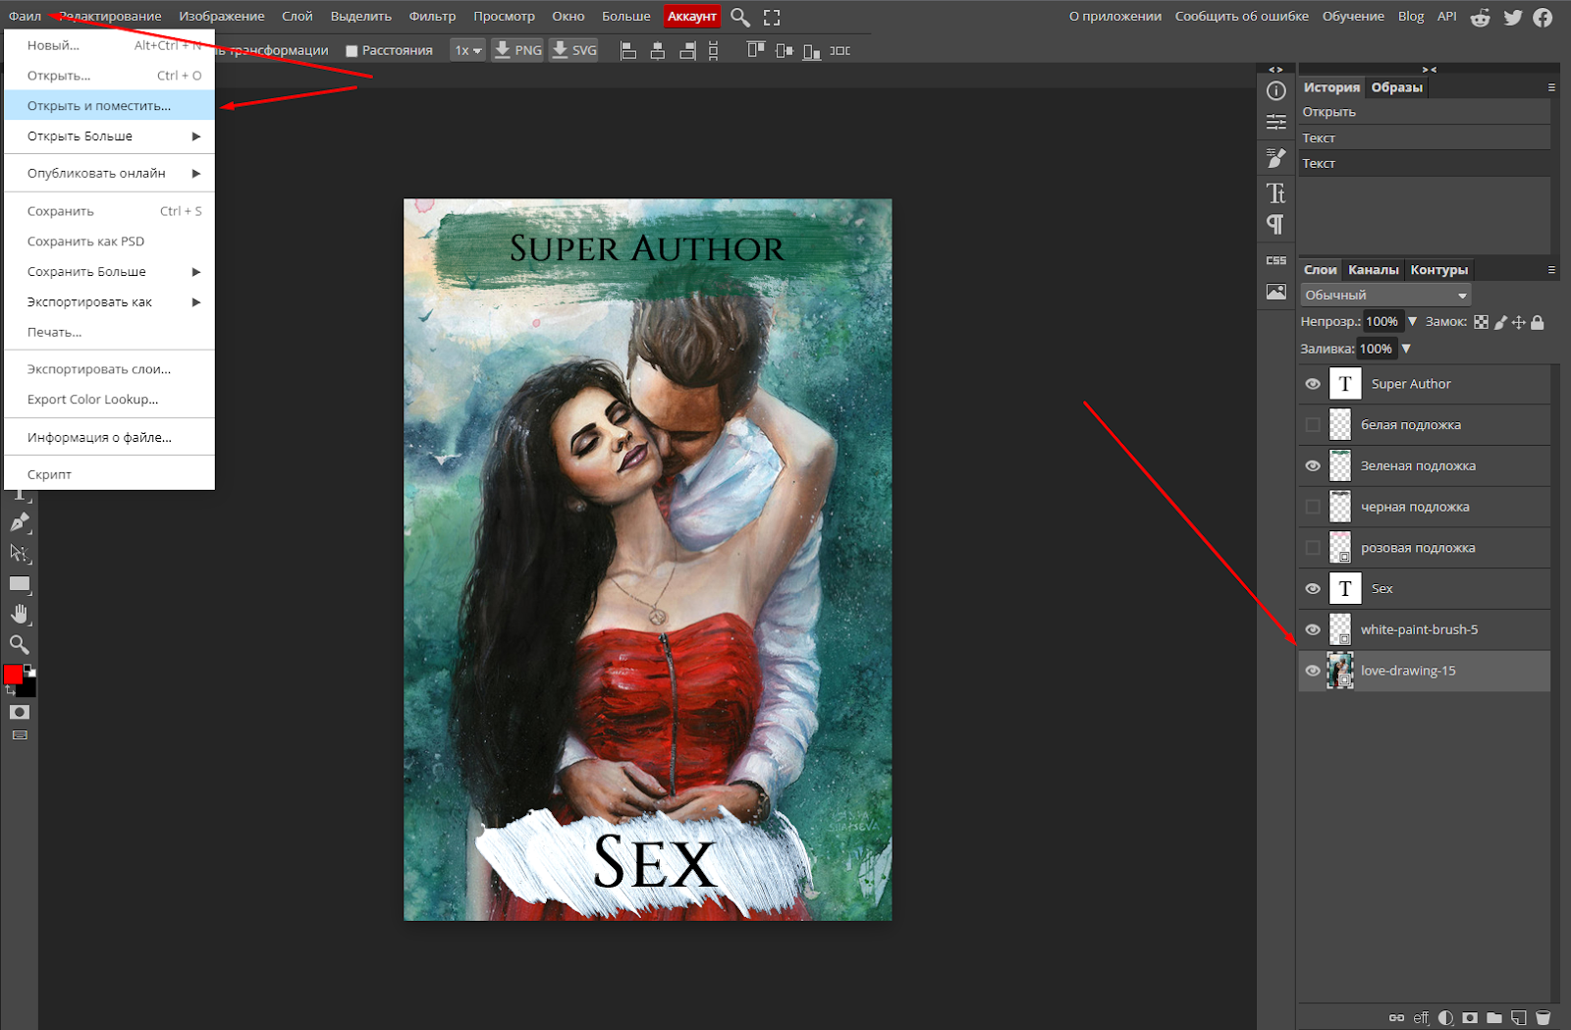Delete layer using trash icon
The image size is (1571, 1030).
coord(1543,1017)
